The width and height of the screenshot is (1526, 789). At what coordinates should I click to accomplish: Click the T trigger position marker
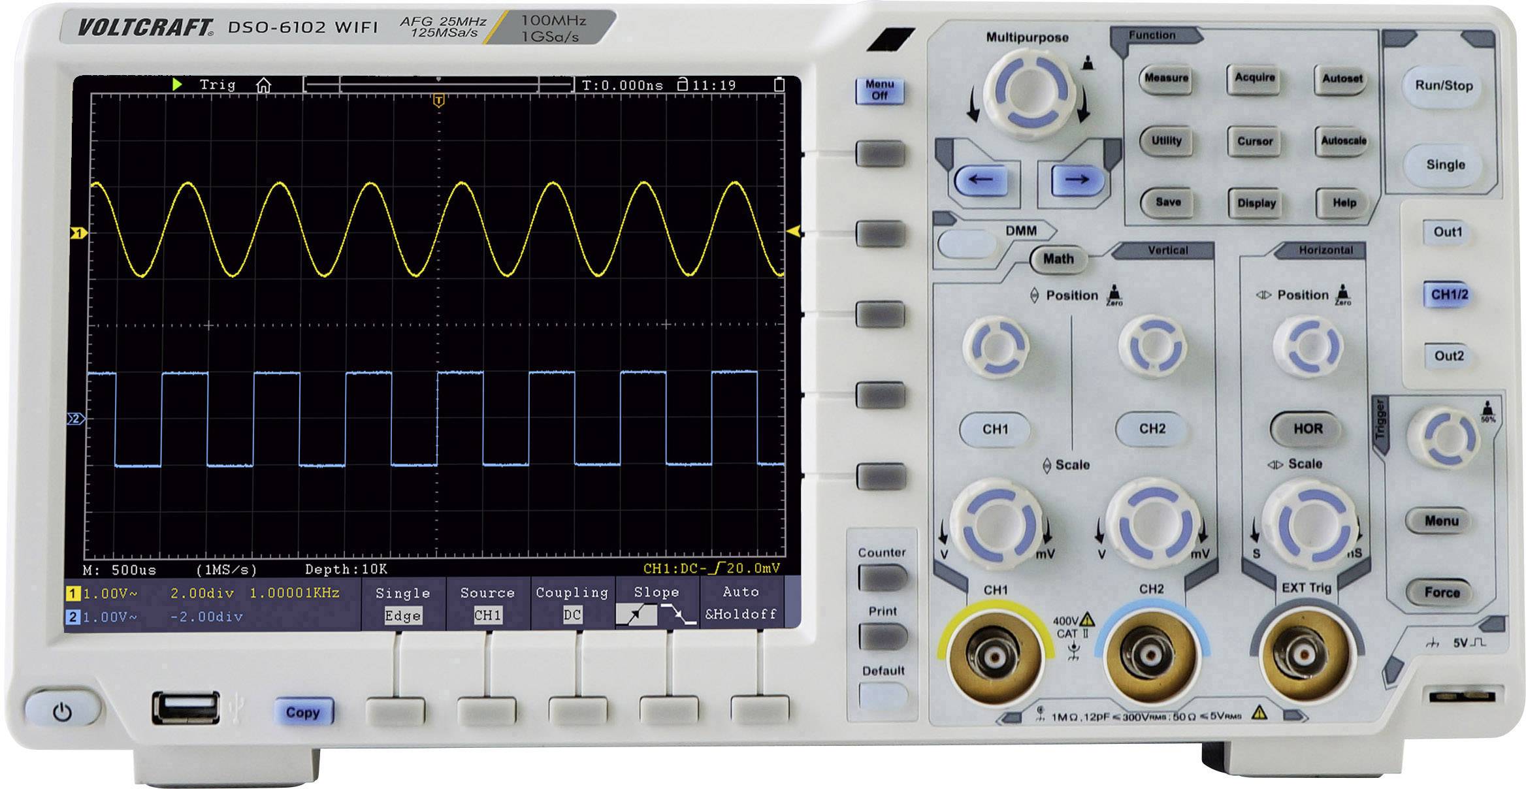(439, 101)
